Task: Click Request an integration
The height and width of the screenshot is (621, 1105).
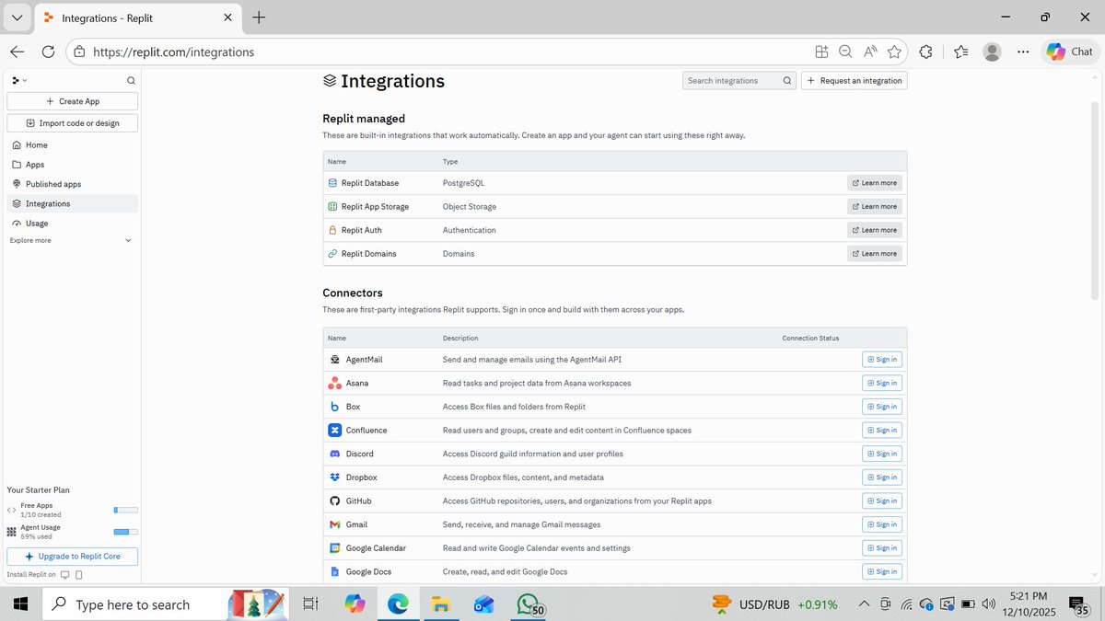Action: tap(854, 80)
